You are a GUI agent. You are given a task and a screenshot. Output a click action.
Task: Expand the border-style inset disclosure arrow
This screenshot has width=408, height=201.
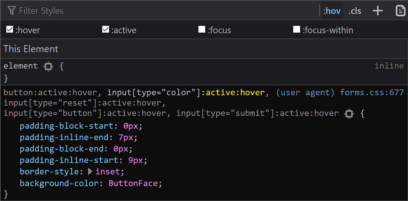pyautogui.click(x=90, y=171)
